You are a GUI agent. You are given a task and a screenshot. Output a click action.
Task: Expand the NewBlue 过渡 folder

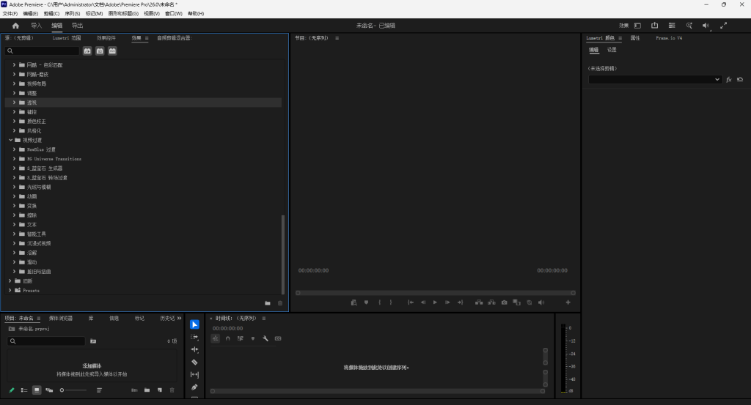[14, 149]
